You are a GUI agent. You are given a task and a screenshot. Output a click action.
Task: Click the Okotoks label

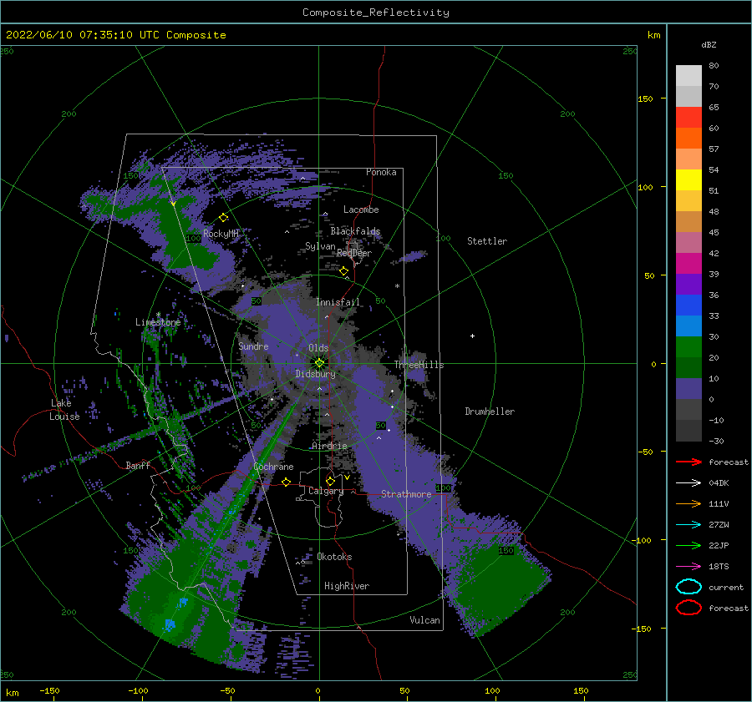click(x=334, y=557)
